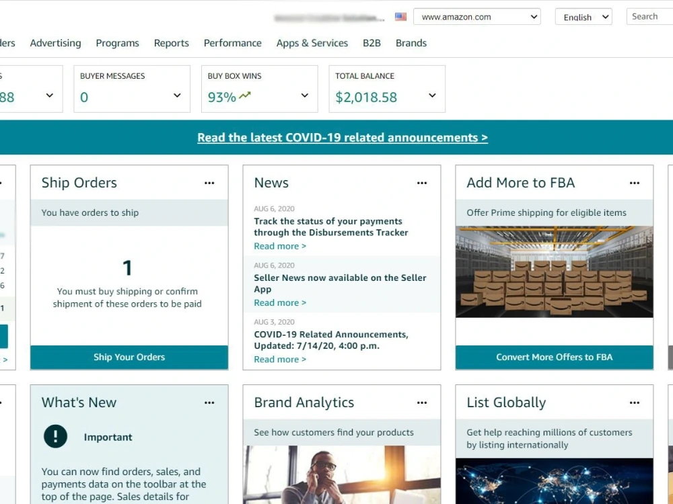Open the www.amazon.com marketplace selector
Image resolution: width=673 pixels, height=504 pixels.
pyautogui.click(x=477, y=17)
